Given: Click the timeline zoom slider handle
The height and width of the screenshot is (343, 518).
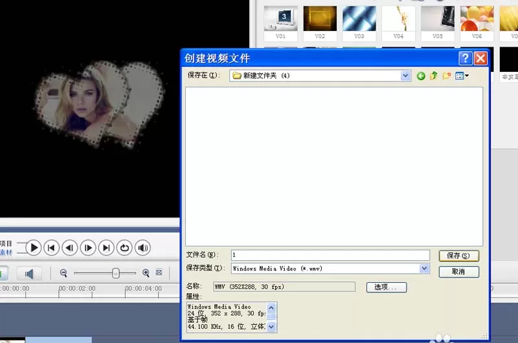Looking at the screenshot, I should (116, 273).
